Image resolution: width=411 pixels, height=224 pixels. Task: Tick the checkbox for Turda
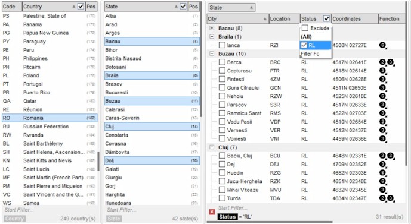click(222, 198)
